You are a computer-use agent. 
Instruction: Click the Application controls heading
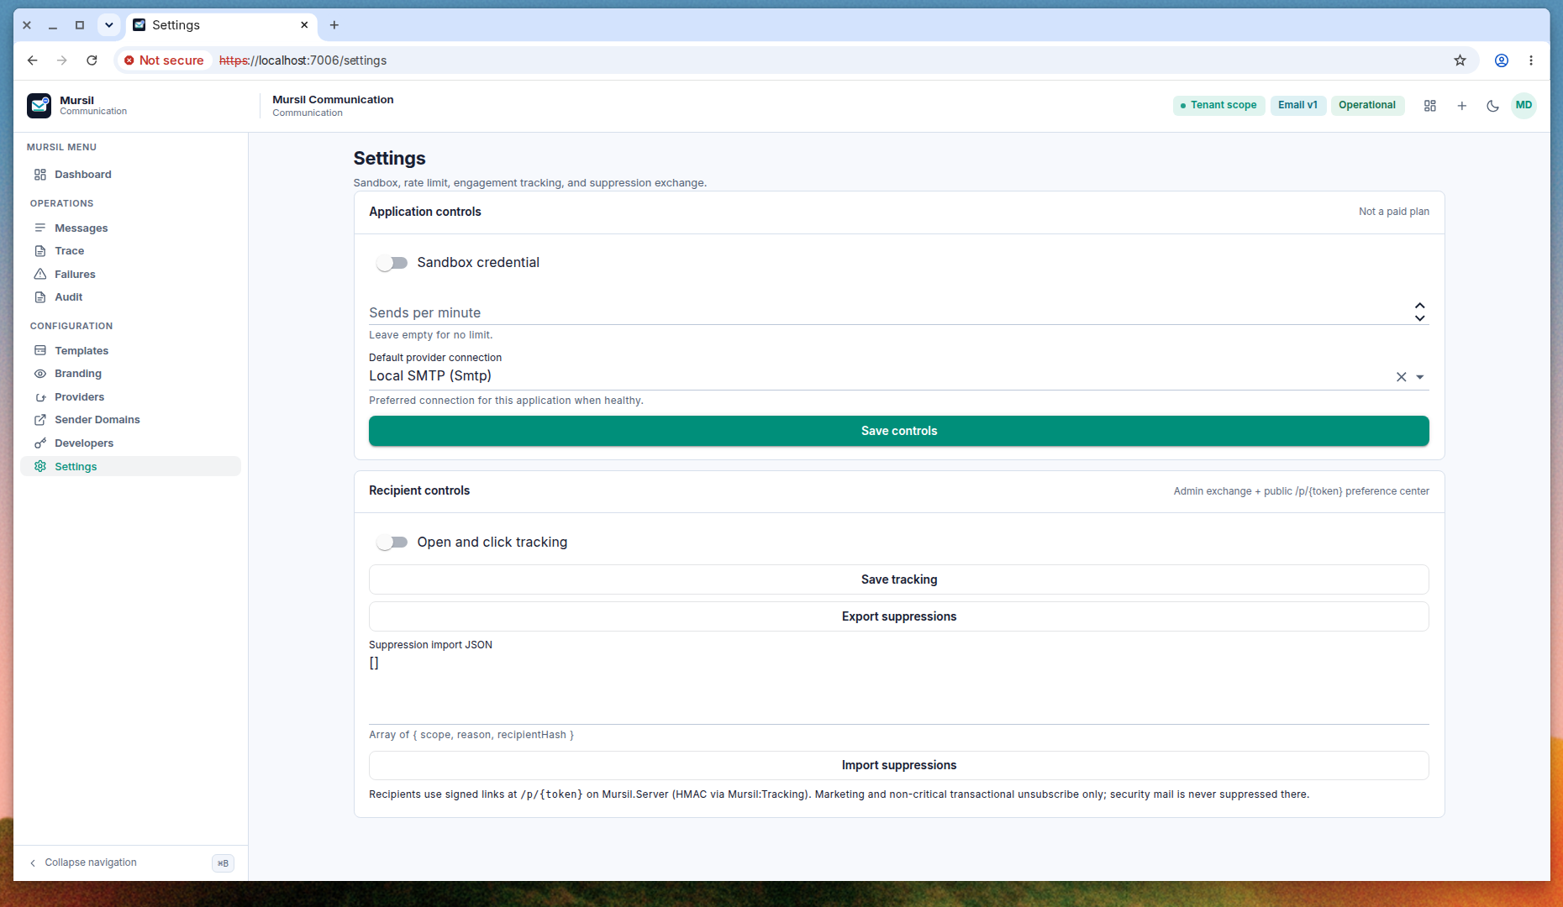coord(425,212)
